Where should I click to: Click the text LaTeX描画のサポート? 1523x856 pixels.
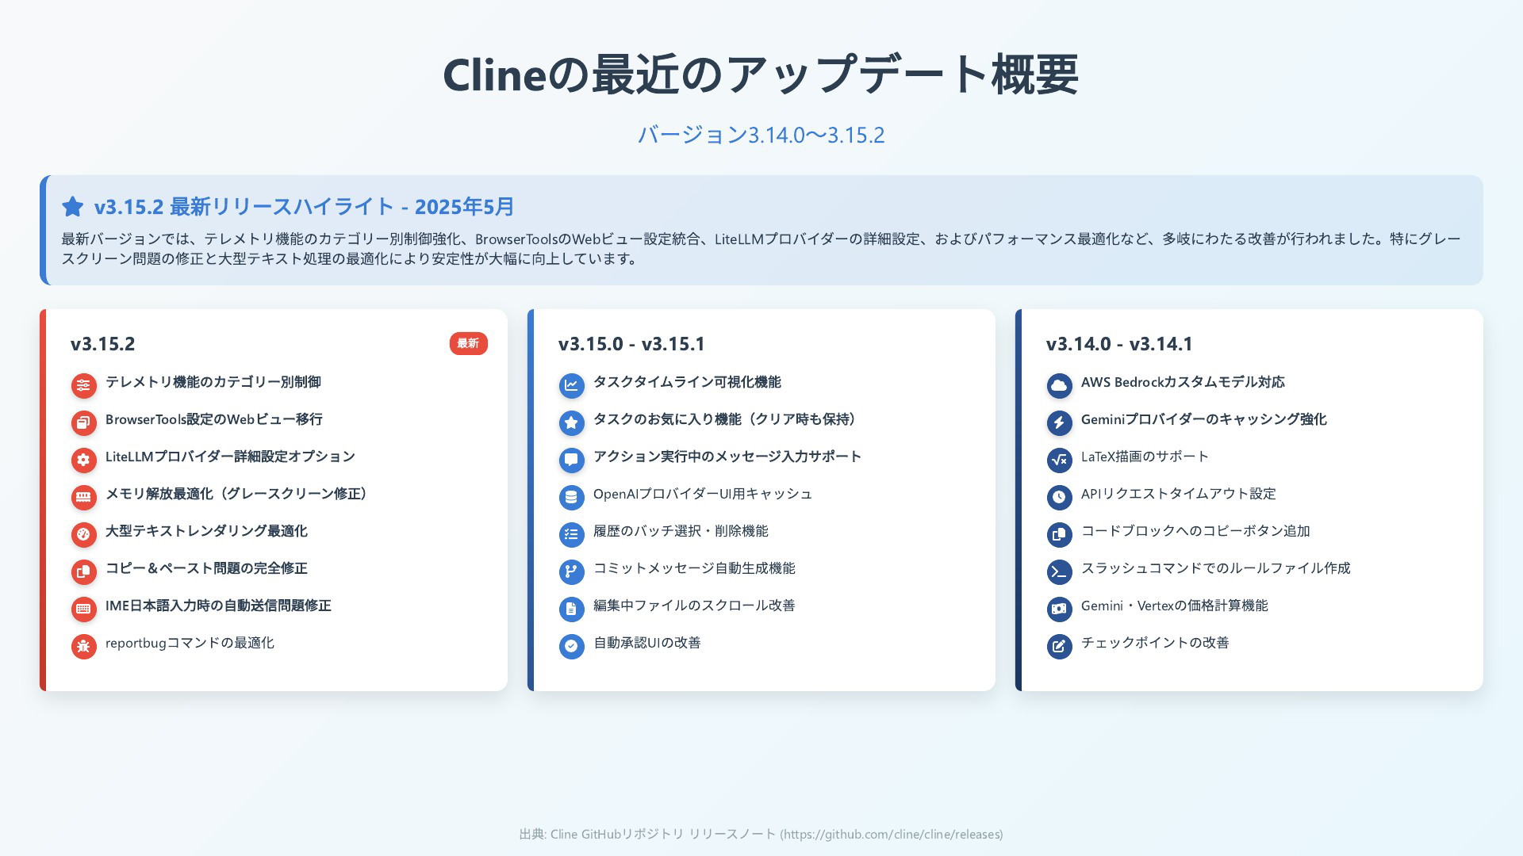[x=1145, y=457]
